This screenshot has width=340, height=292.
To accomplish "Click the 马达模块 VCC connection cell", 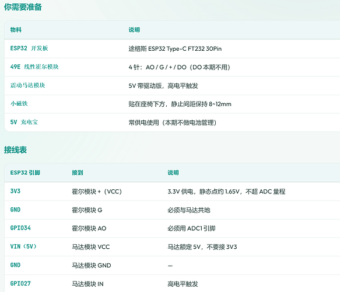I will [x=91, y=247].
